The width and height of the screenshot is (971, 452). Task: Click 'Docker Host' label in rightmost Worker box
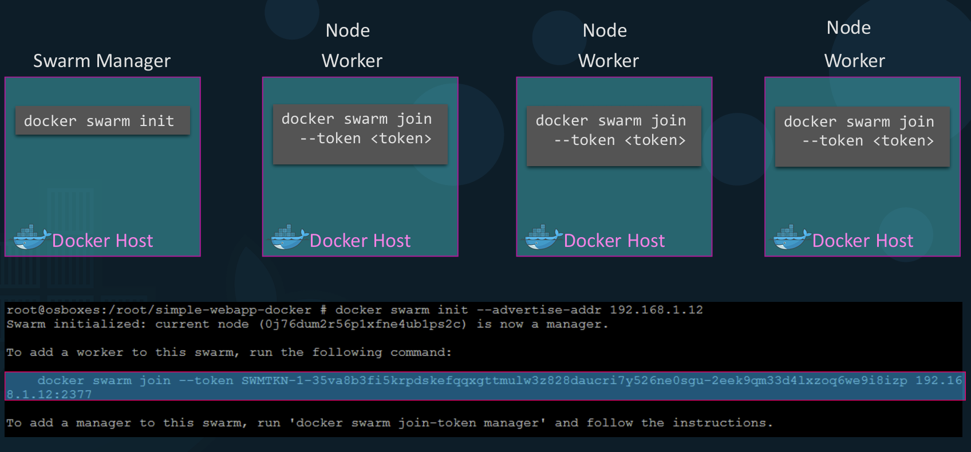[x=863, y=241]
